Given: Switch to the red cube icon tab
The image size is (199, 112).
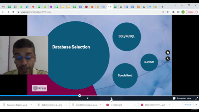Looking at the screenshot, I should click(x=86, y=7).
